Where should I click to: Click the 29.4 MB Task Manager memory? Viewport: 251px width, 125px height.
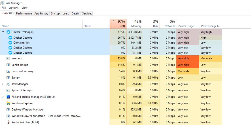click(x=135, y=84)
